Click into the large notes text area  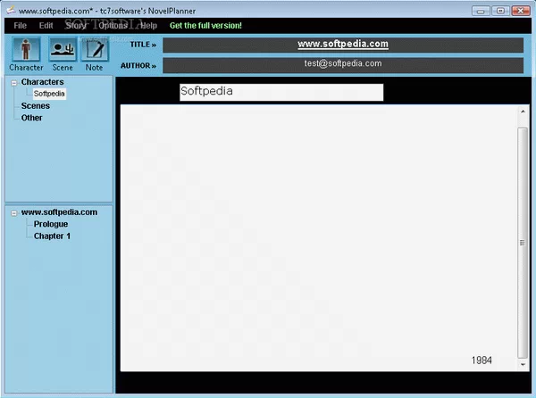[318, 238]
